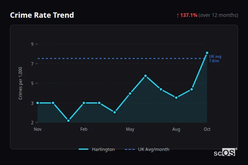
Task: Click the June peak data point above 5
Action: 145,76
